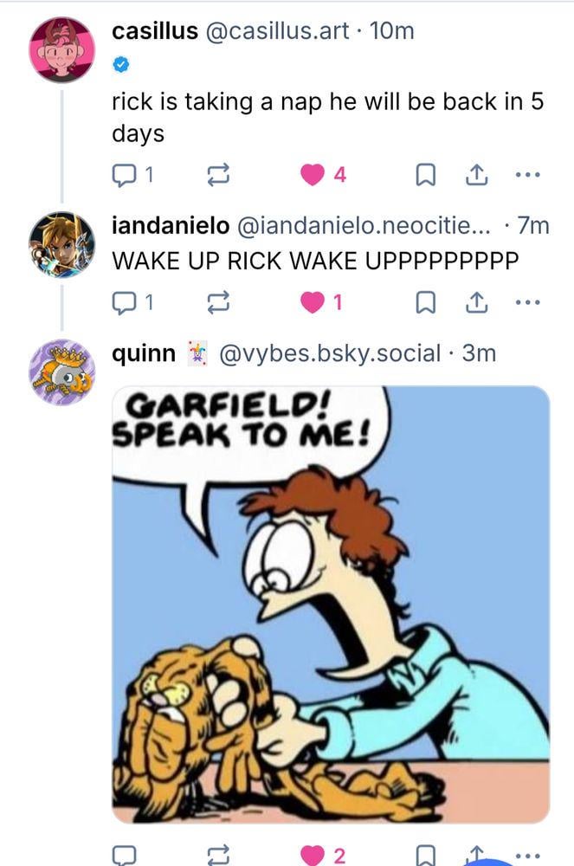Bookmark iandanielo's post
The image size is (574, 866).
[x=426, y=302]
